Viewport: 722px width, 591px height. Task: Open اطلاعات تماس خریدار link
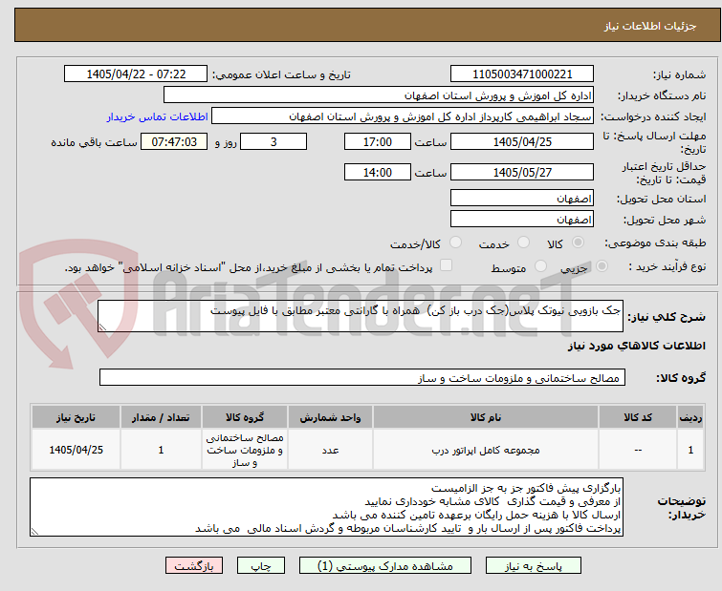point(158,116)
